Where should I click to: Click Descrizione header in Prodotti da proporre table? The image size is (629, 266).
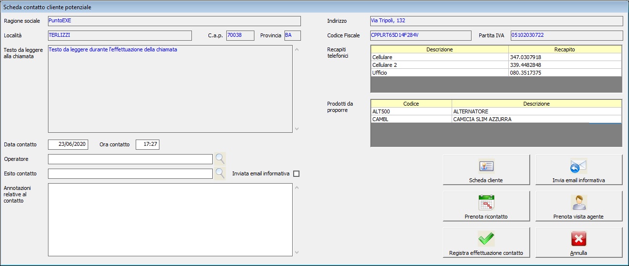tap(536, 104)
